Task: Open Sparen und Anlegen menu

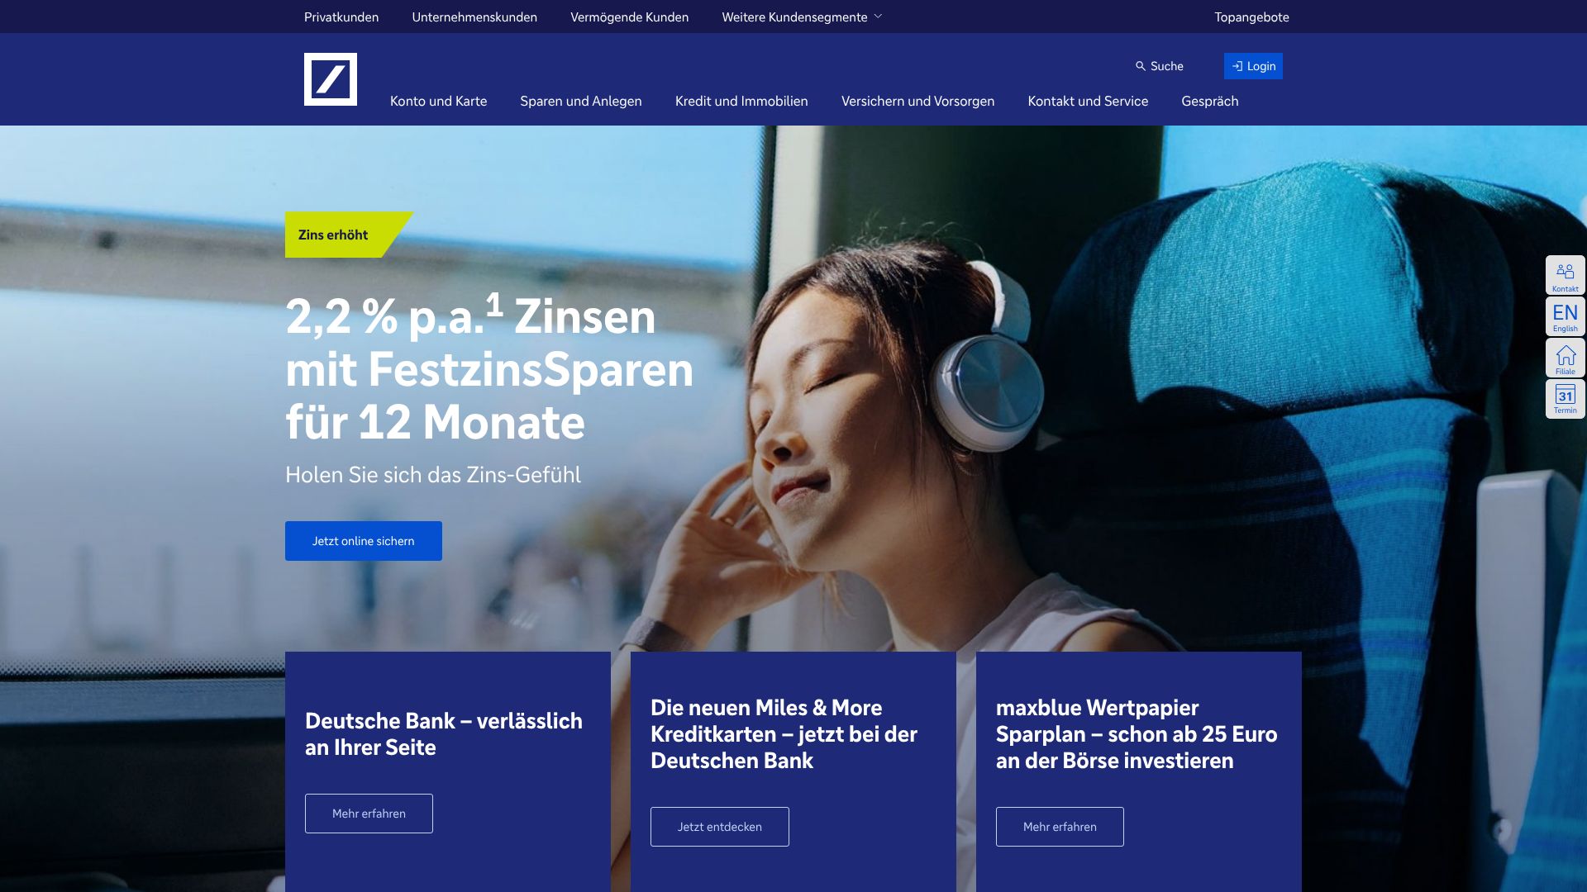Action: pyautogui.click(x=581, y=101)
